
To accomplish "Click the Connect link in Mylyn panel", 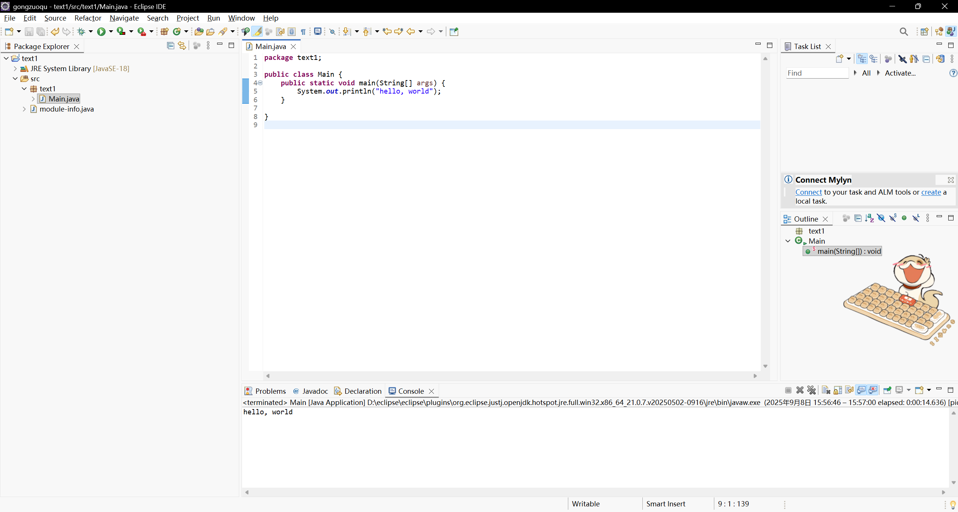I will (808, 192).
